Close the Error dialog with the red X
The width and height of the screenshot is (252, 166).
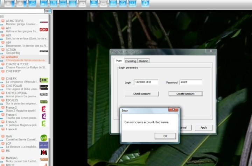point(173,110)
